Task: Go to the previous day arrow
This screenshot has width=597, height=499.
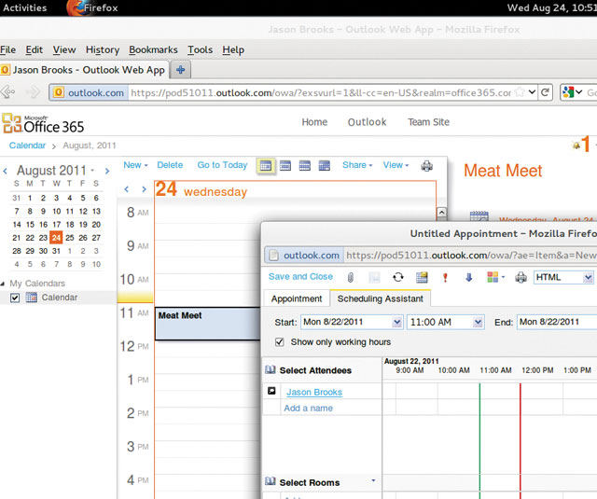Action: 127,189
